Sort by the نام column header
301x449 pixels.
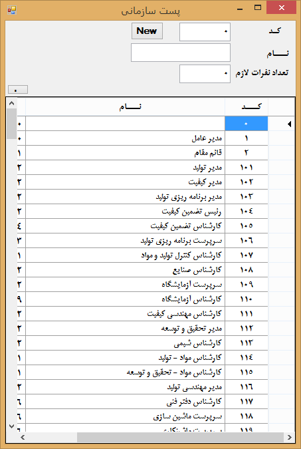point(126,107)
